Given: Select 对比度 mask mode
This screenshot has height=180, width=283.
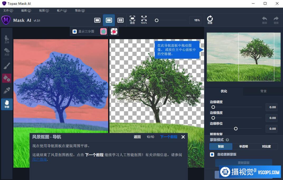Looking at the screenshot, I should coord(266,146).
